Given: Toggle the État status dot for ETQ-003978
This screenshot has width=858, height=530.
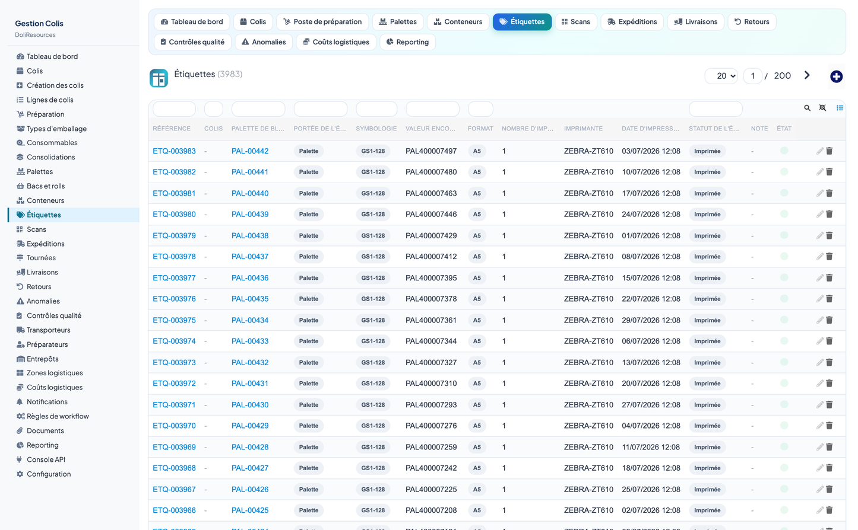Looking at the screenshot, I should click(x=784, y=256).
